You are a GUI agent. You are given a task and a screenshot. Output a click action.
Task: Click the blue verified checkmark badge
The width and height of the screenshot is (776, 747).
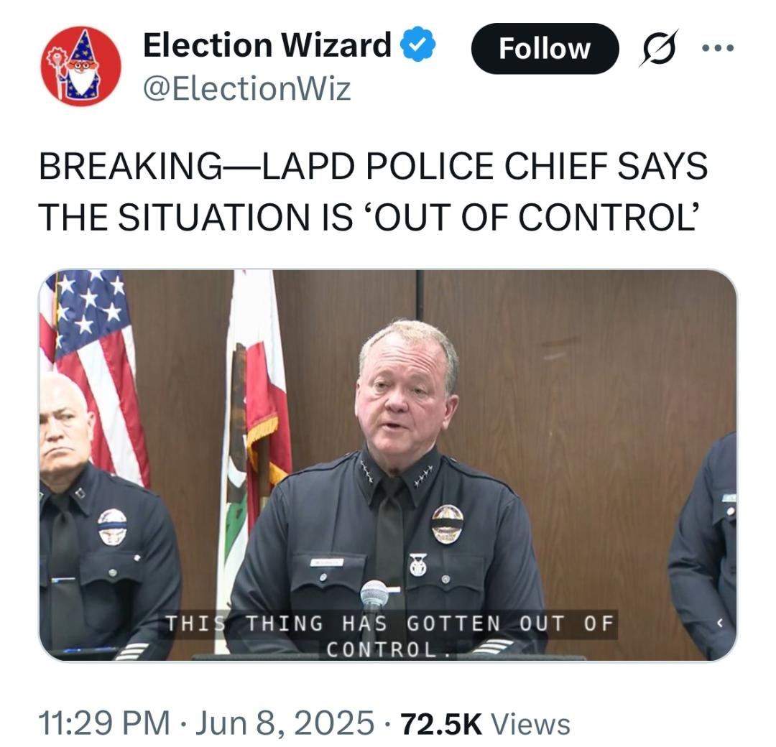(x=417, y=44)
